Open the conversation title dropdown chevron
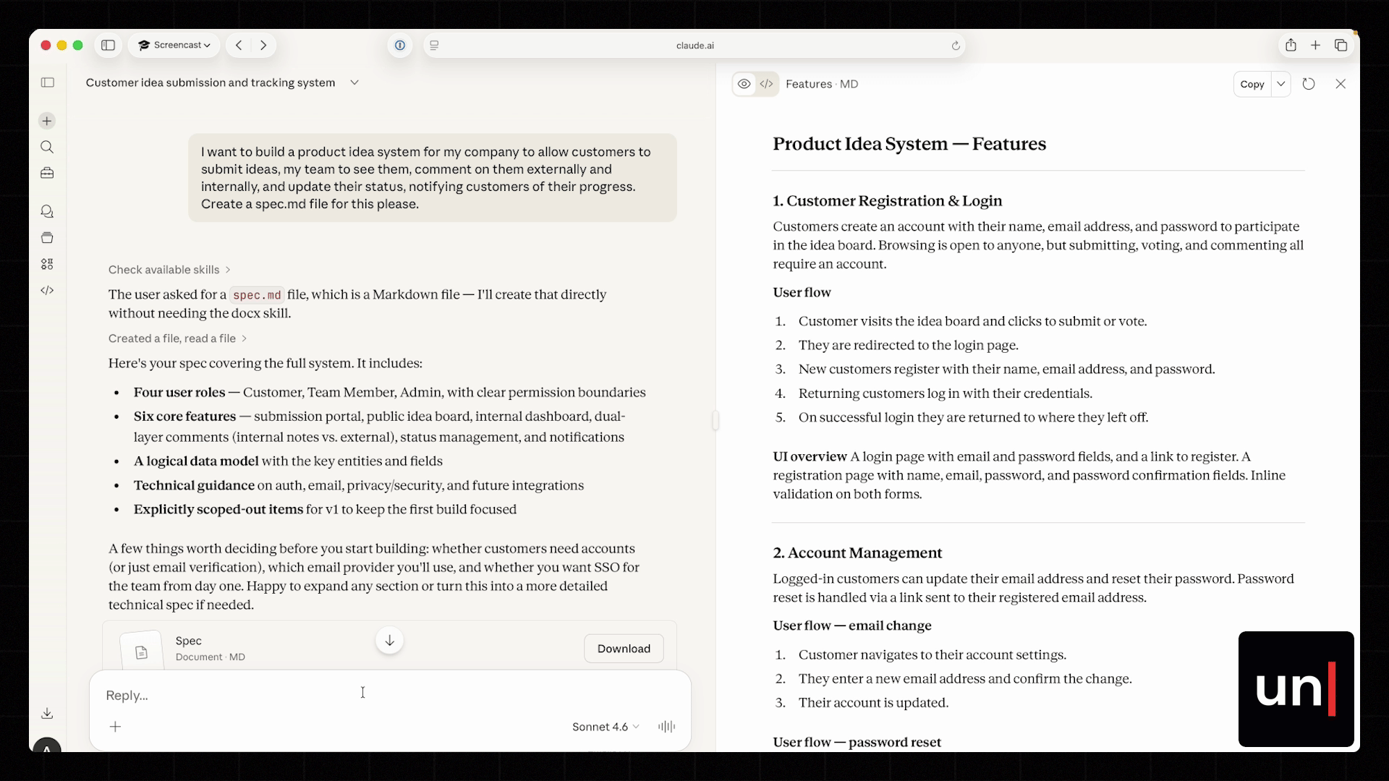The image size is (1389, 781). click(x=354, y=82)
